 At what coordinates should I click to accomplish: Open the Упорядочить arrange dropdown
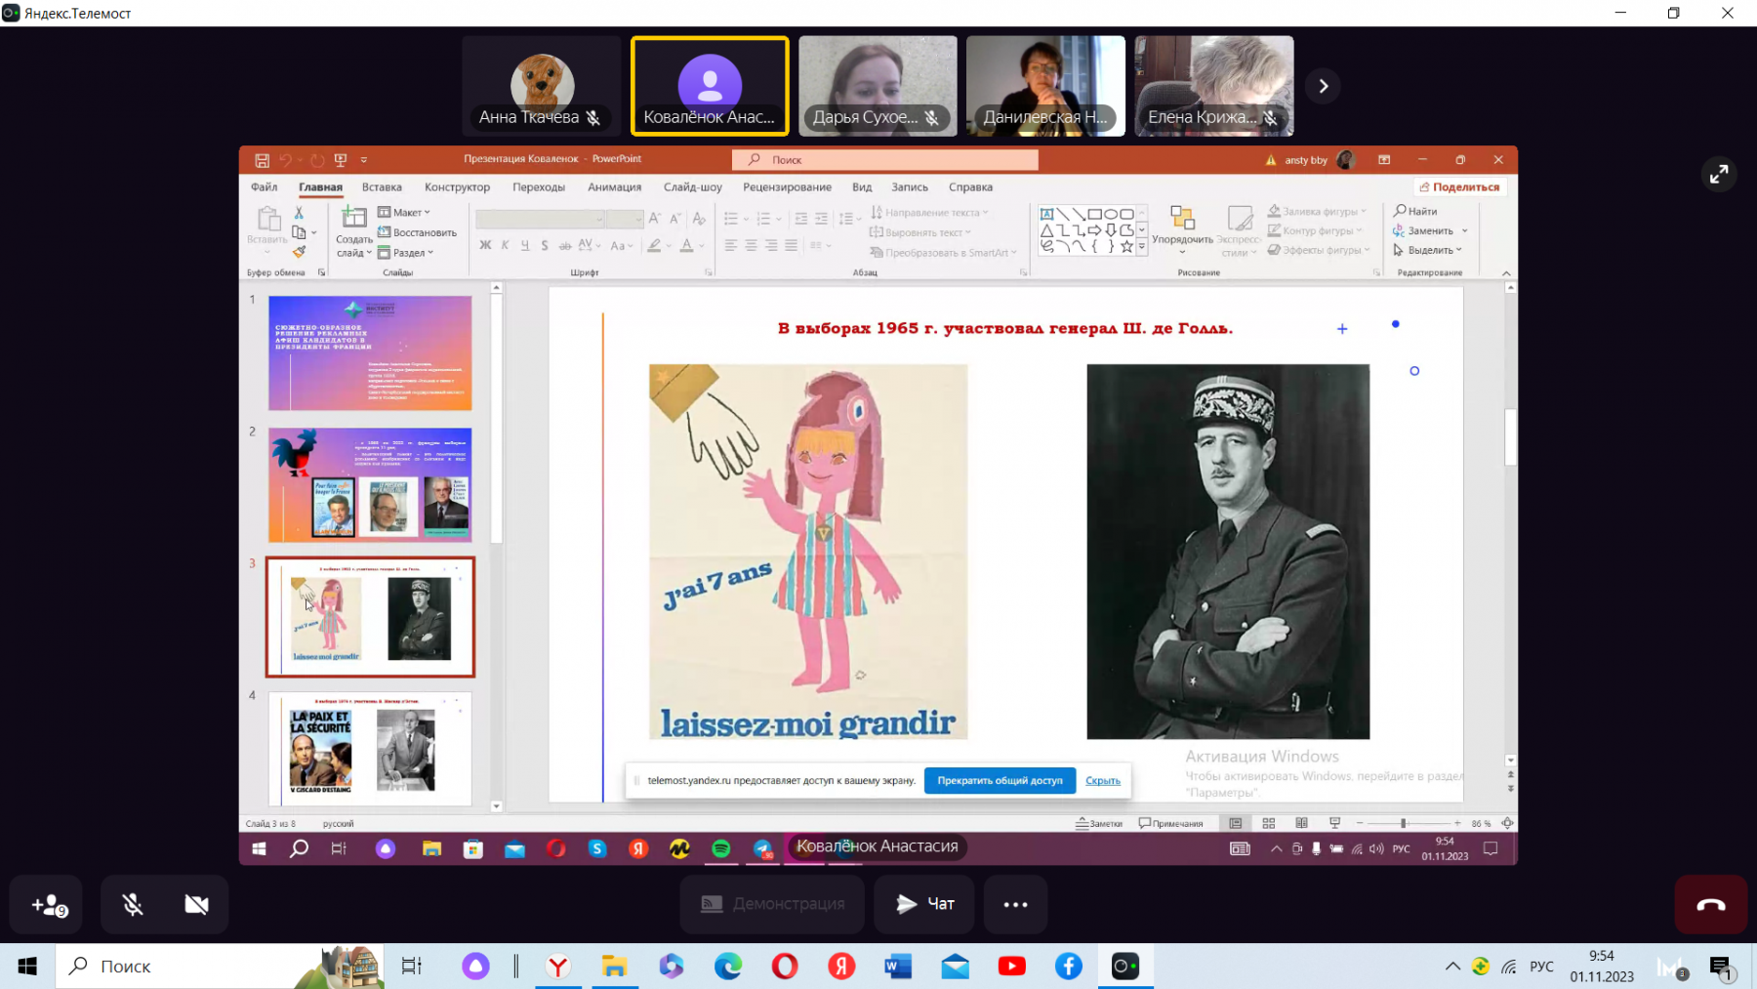[x=1182, y=229]
